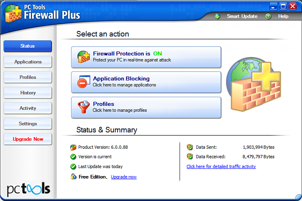302x201 pixels.
Task: Click the red funnel Profiles icon
Action: 84,107
